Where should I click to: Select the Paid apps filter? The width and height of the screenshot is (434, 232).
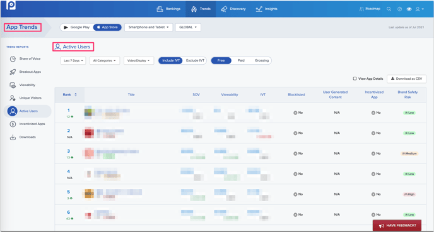click(241, 60)
